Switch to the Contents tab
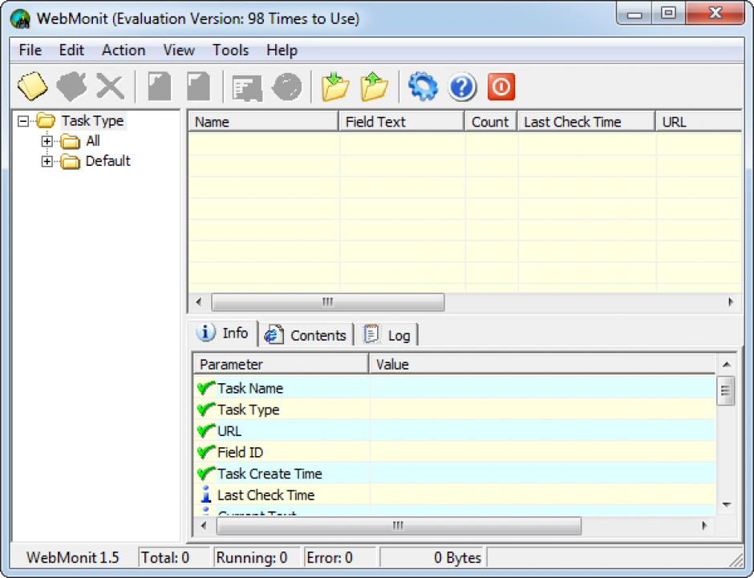This screenshot has width=754, height=578. point(306,335)
